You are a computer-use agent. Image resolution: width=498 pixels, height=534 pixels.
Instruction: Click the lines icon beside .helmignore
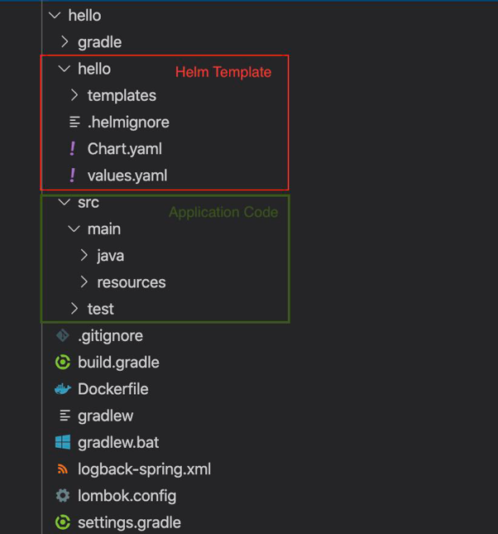coord(74,123)
